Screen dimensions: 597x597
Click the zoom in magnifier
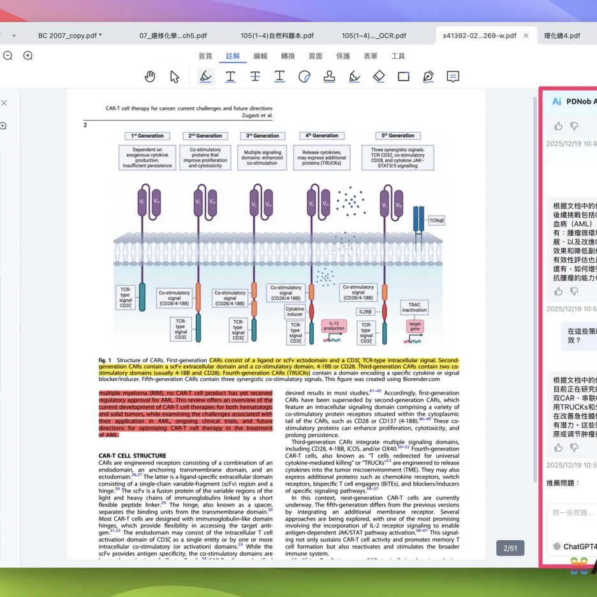[x=28, y=55]
